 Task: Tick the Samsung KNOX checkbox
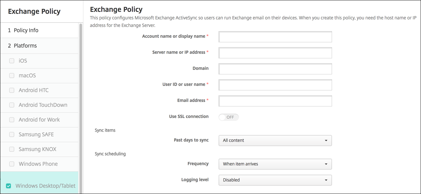pyautogui.click(x=12, y=149)
